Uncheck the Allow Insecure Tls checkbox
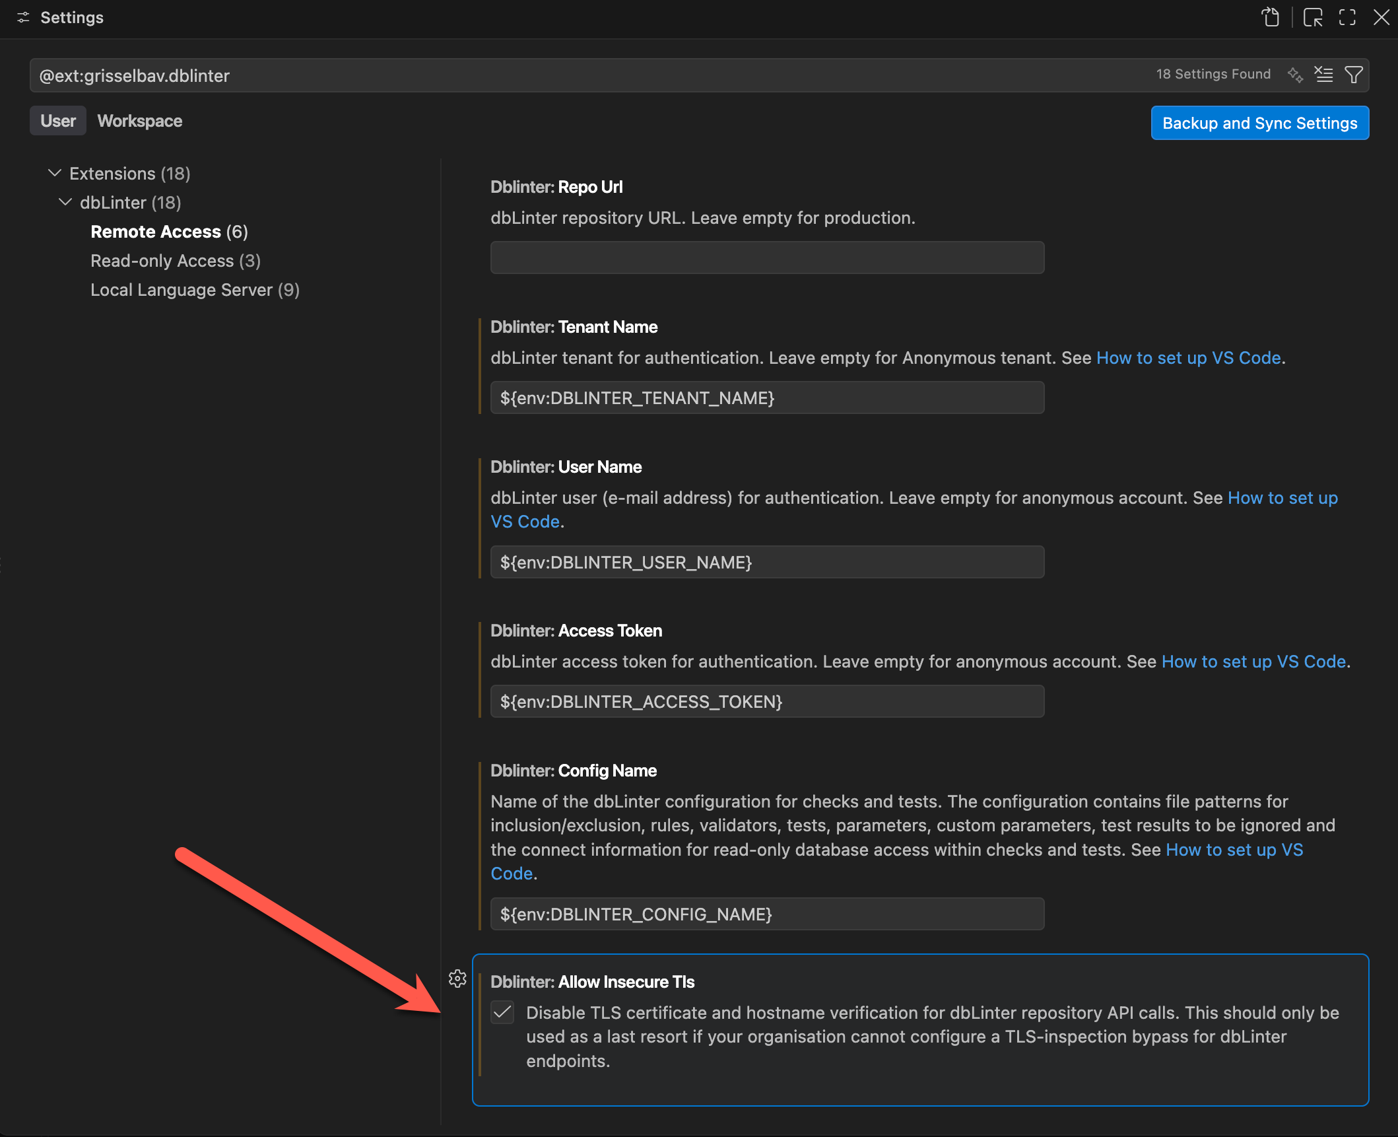This screenshot has width=1398, height=1137. coord(502,1012)
